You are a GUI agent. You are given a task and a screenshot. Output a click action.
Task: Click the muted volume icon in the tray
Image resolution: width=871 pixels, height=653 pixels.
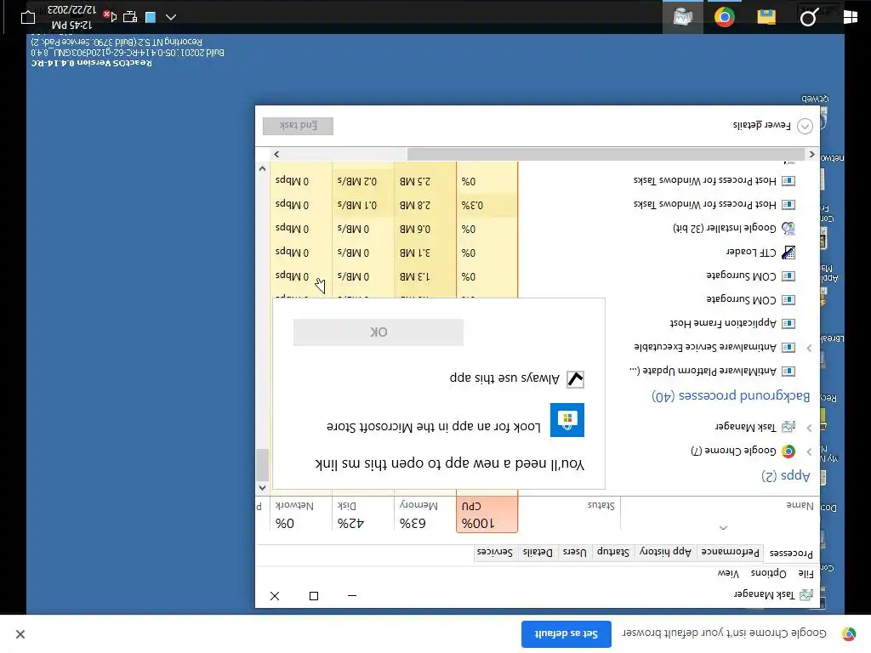110,16
